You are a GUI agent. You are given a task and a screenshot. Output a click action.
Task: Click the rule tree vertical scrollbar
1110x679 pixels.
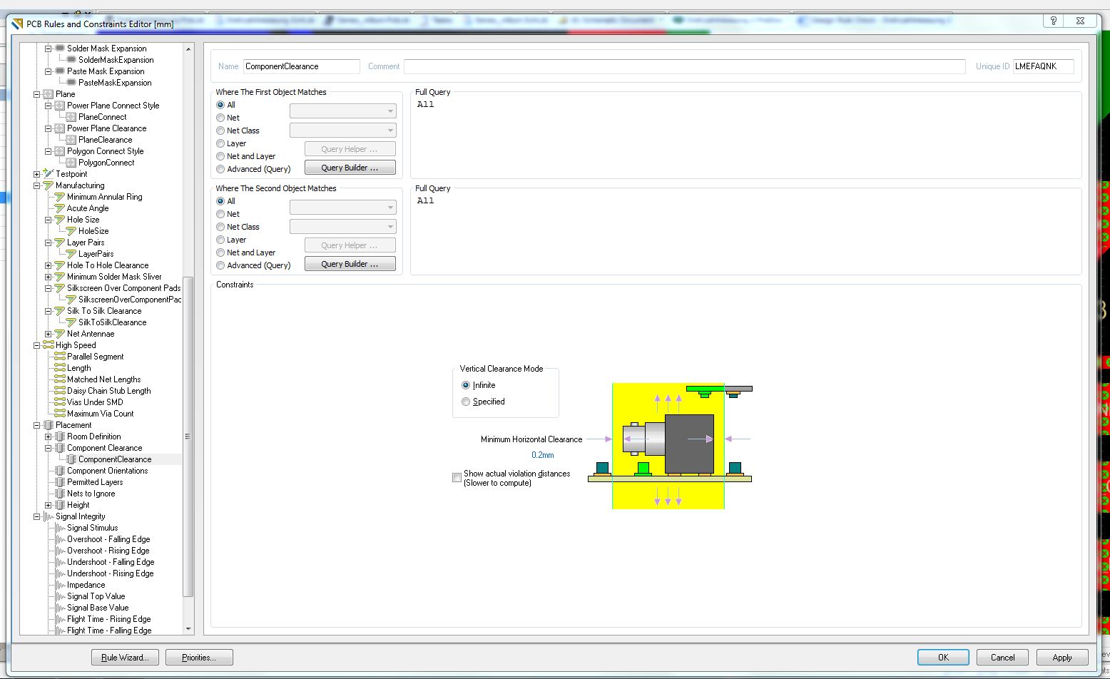[188, 436]
